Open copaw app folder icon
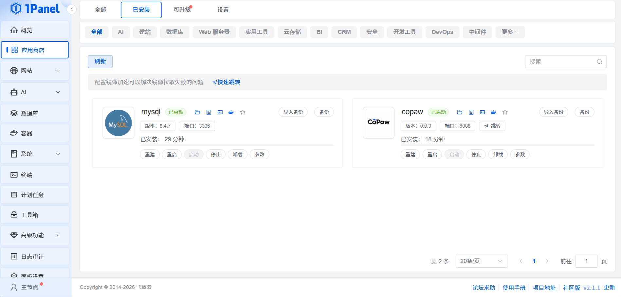 460,112
